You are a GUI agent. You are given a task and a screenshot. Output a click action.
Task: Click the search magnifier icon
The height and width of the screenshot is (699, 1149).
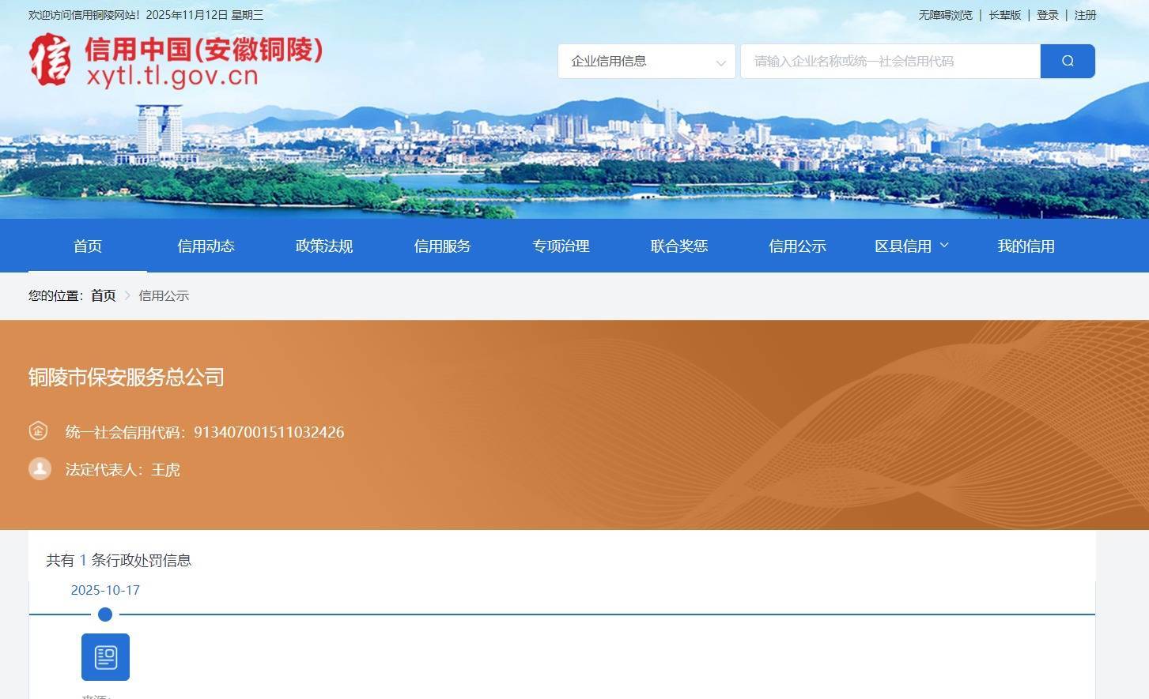click(1067, 61)
